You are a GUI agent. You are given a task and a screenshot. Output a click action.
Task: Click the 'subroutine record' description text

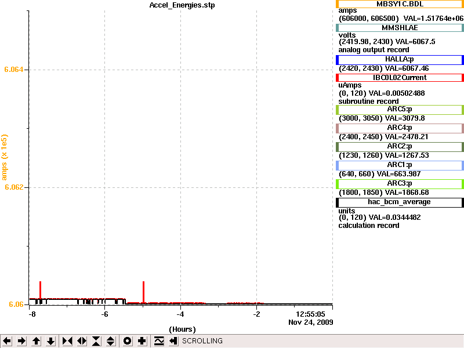pos(368,101)
